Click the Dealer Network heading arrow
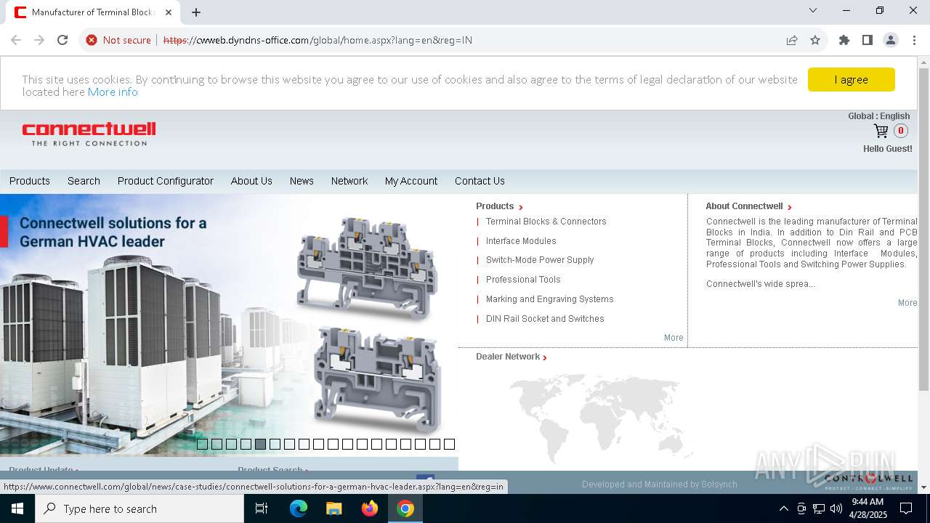The width and height of the screenshot is (930, 523). (545, 357)
